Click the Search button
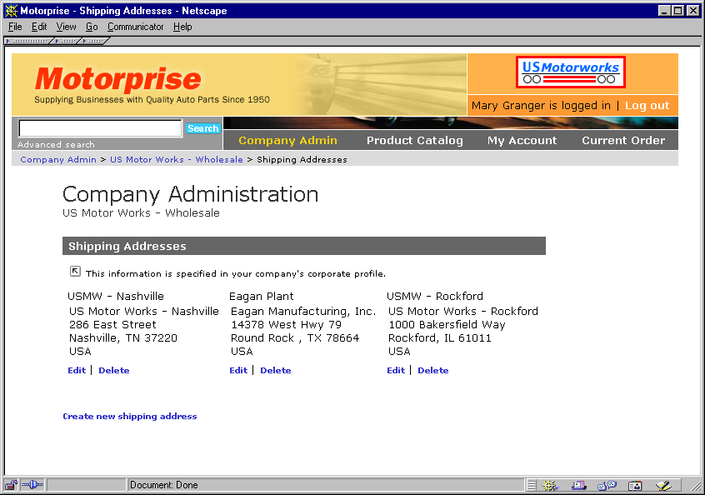 pos(202,128)
